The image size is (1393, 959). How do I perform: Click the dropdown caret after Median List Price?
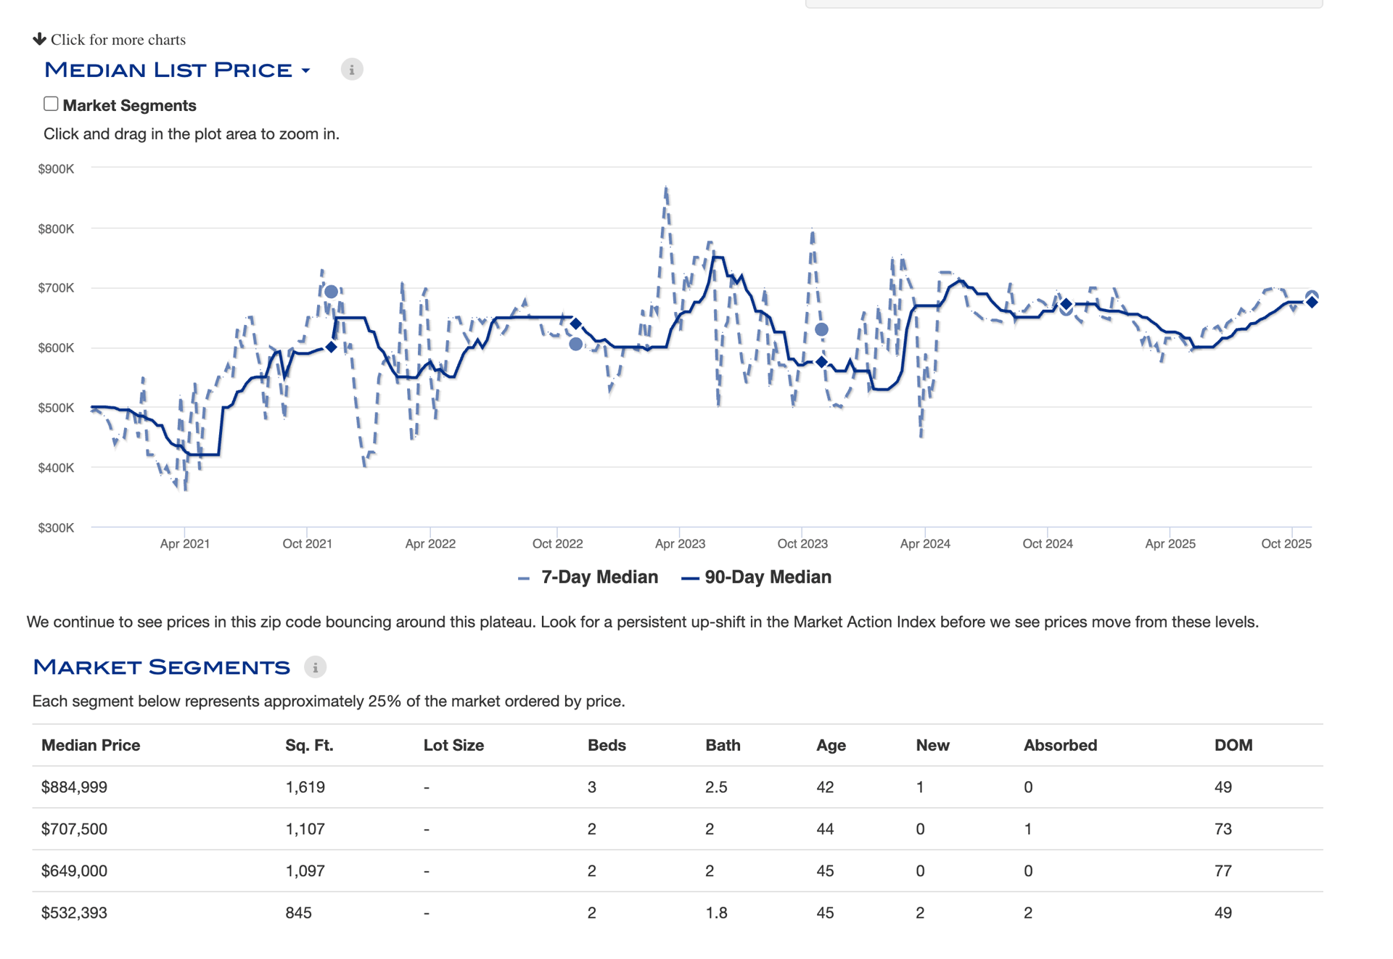click(306, 71)
